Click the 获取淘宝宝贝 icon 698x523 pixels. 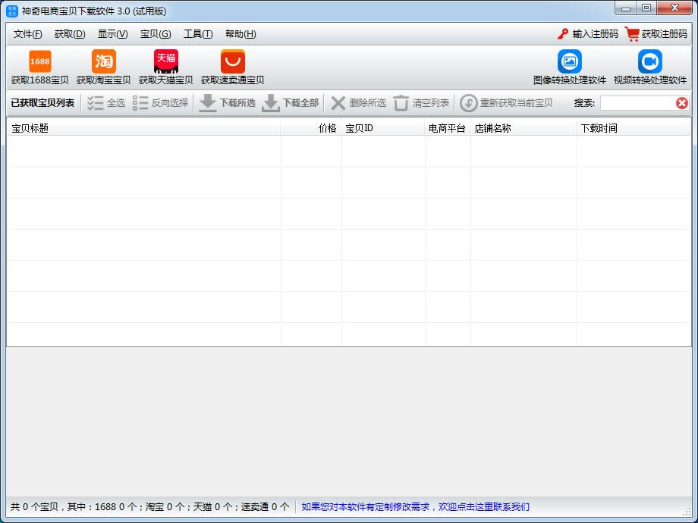(103, 61)
